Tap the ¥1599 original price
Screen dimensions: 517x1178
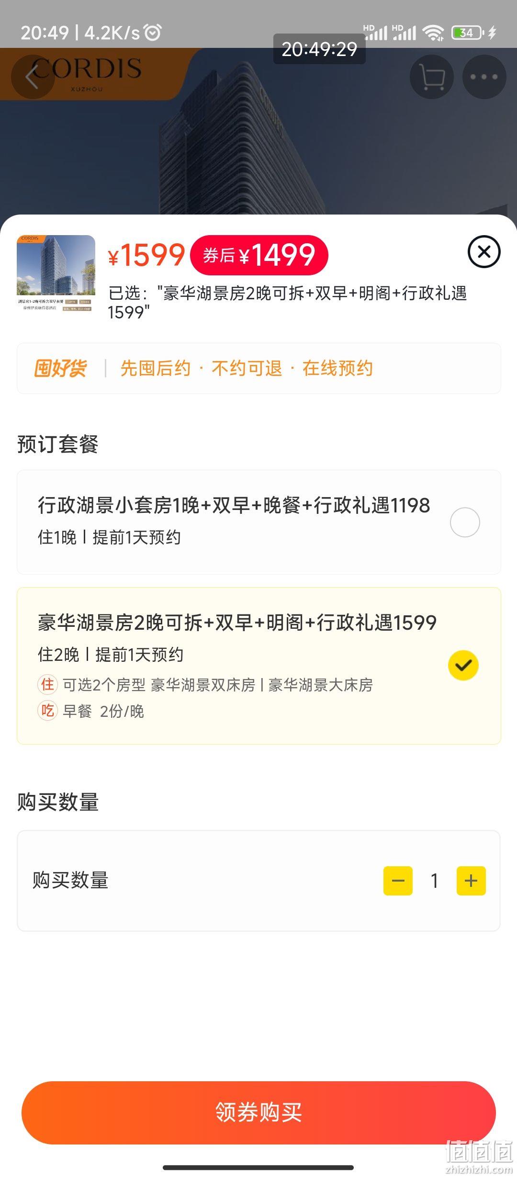click(x=146, y=255)
